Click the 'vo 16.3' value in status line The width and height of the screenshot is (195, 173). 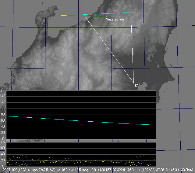(62, 170)
